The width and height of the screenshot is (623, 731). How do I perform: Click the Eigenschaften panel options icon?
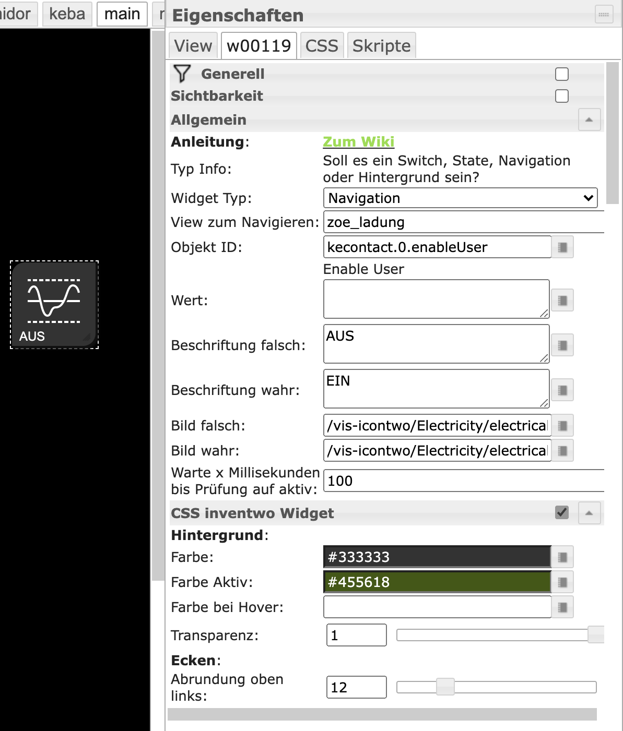(x=604, y=15)
